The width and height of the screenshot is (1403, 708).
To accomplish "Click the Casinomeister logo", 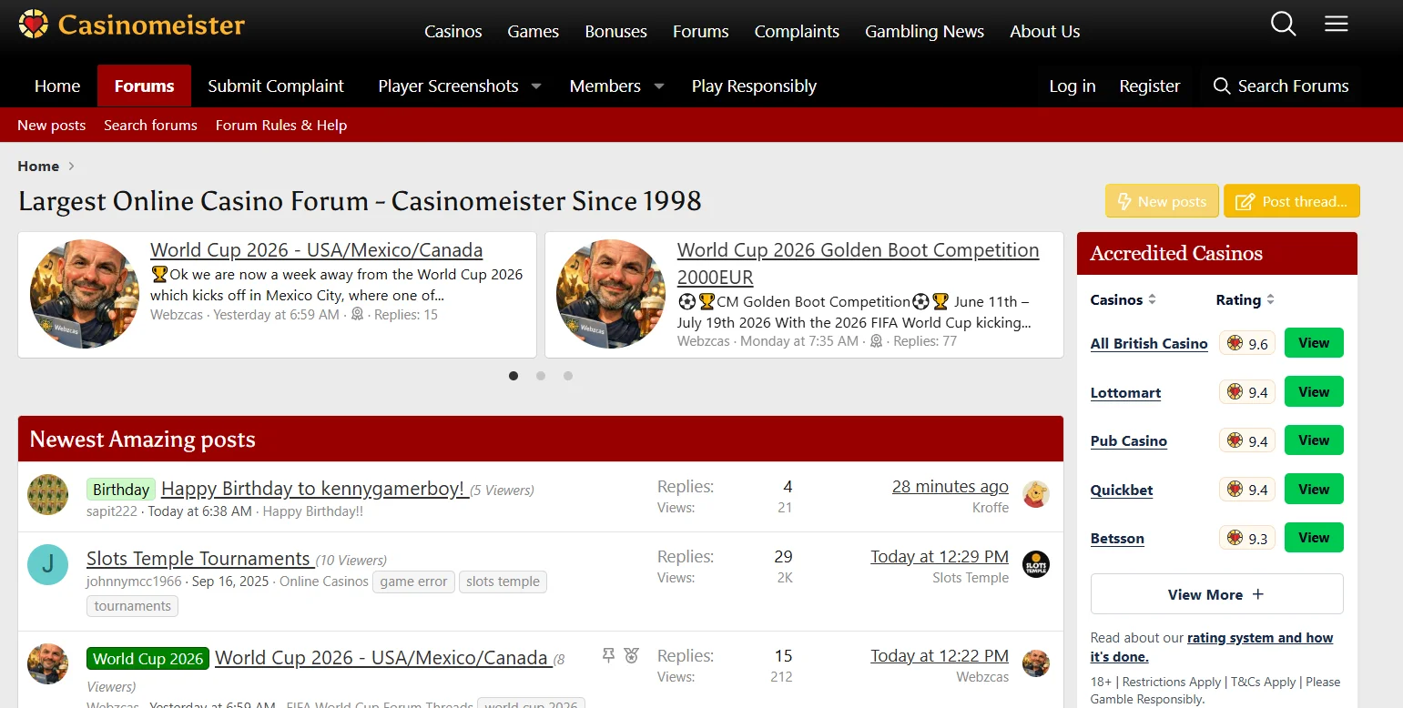I will tap(131, 25).
